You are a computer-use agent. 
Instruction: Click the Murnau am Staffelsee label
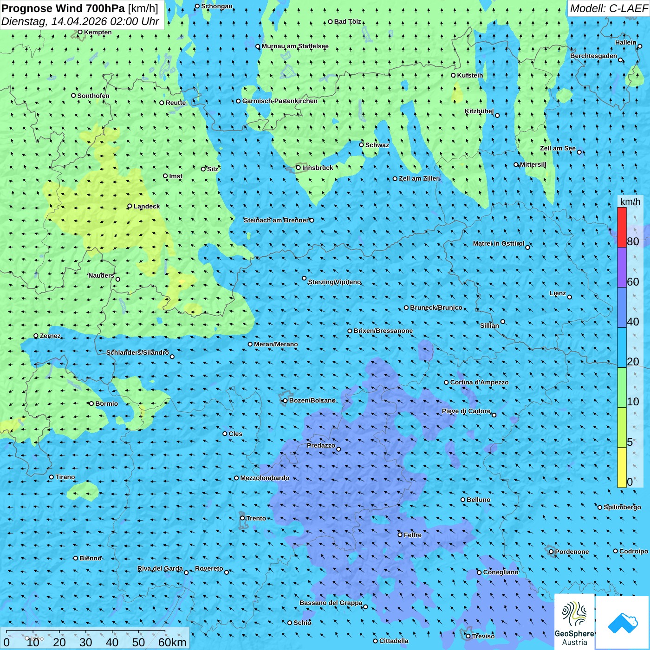pyautogui.click(x=295, y=46)
